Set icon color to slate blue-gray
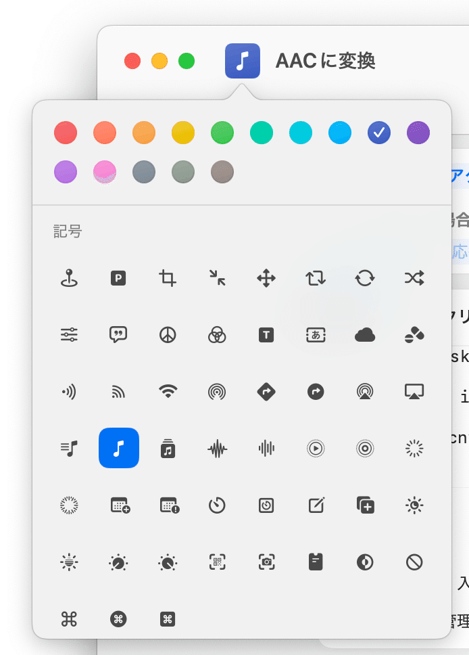This screenshot has height=655, width=469. tap(144, 172)
